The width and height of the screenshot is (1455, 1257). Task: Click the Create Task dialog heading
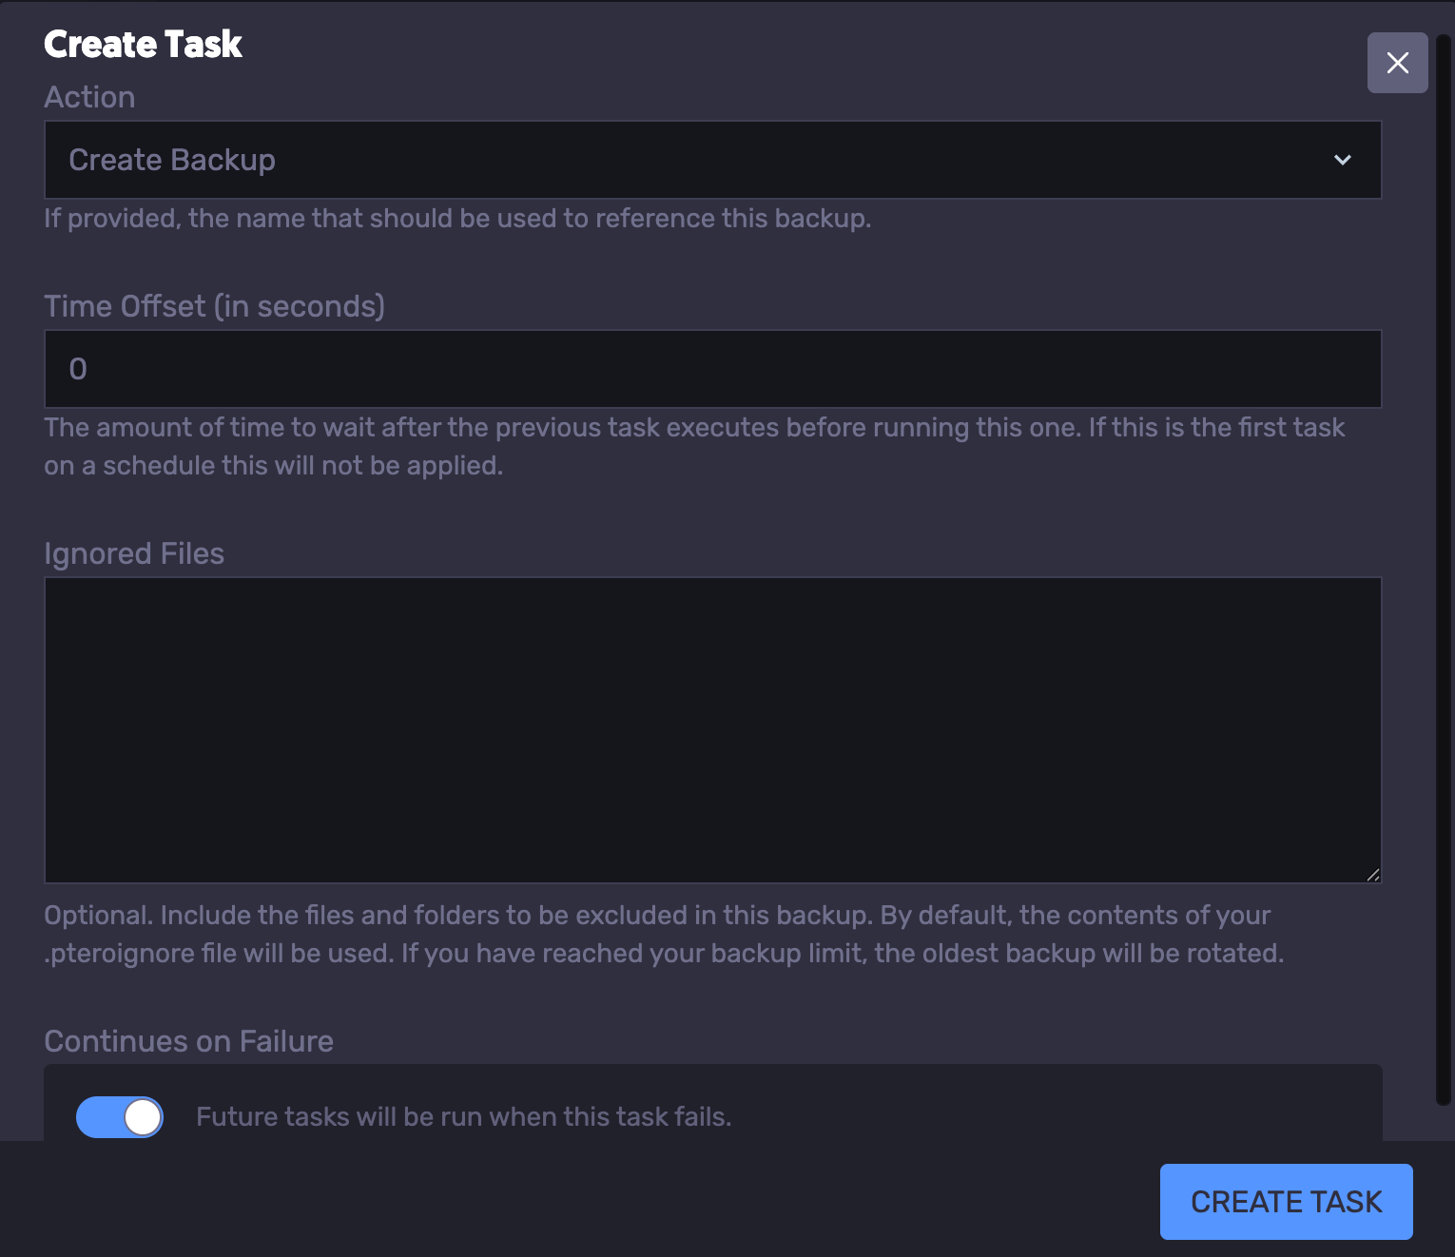click(143, 45)
